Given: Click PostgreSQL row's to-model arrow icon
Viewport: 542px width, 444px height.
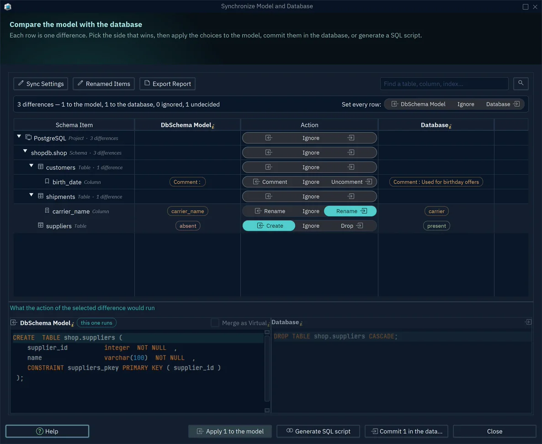Looking at the screenshot, I should click(269, 138).
